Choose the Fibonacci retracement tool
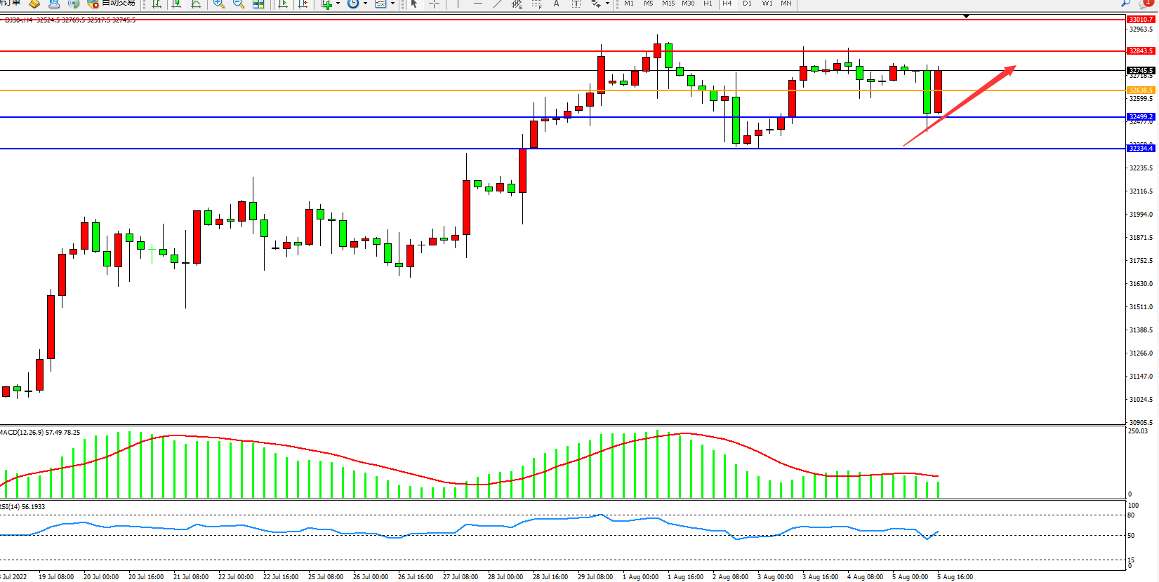Viewport: 1159px width, 582px height. [x=536, y=4]
